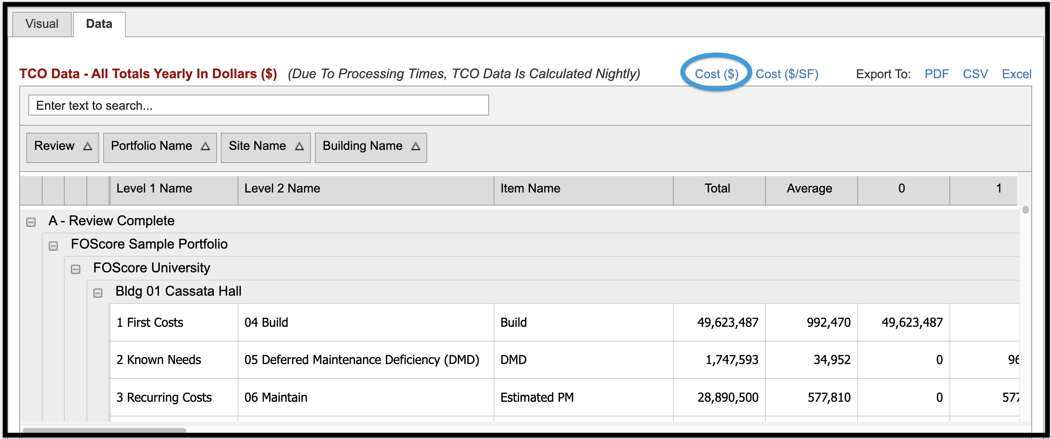This screenshot has height=439, width=1051.
Task: Click the year 0 column header
Action: (904, 190)
